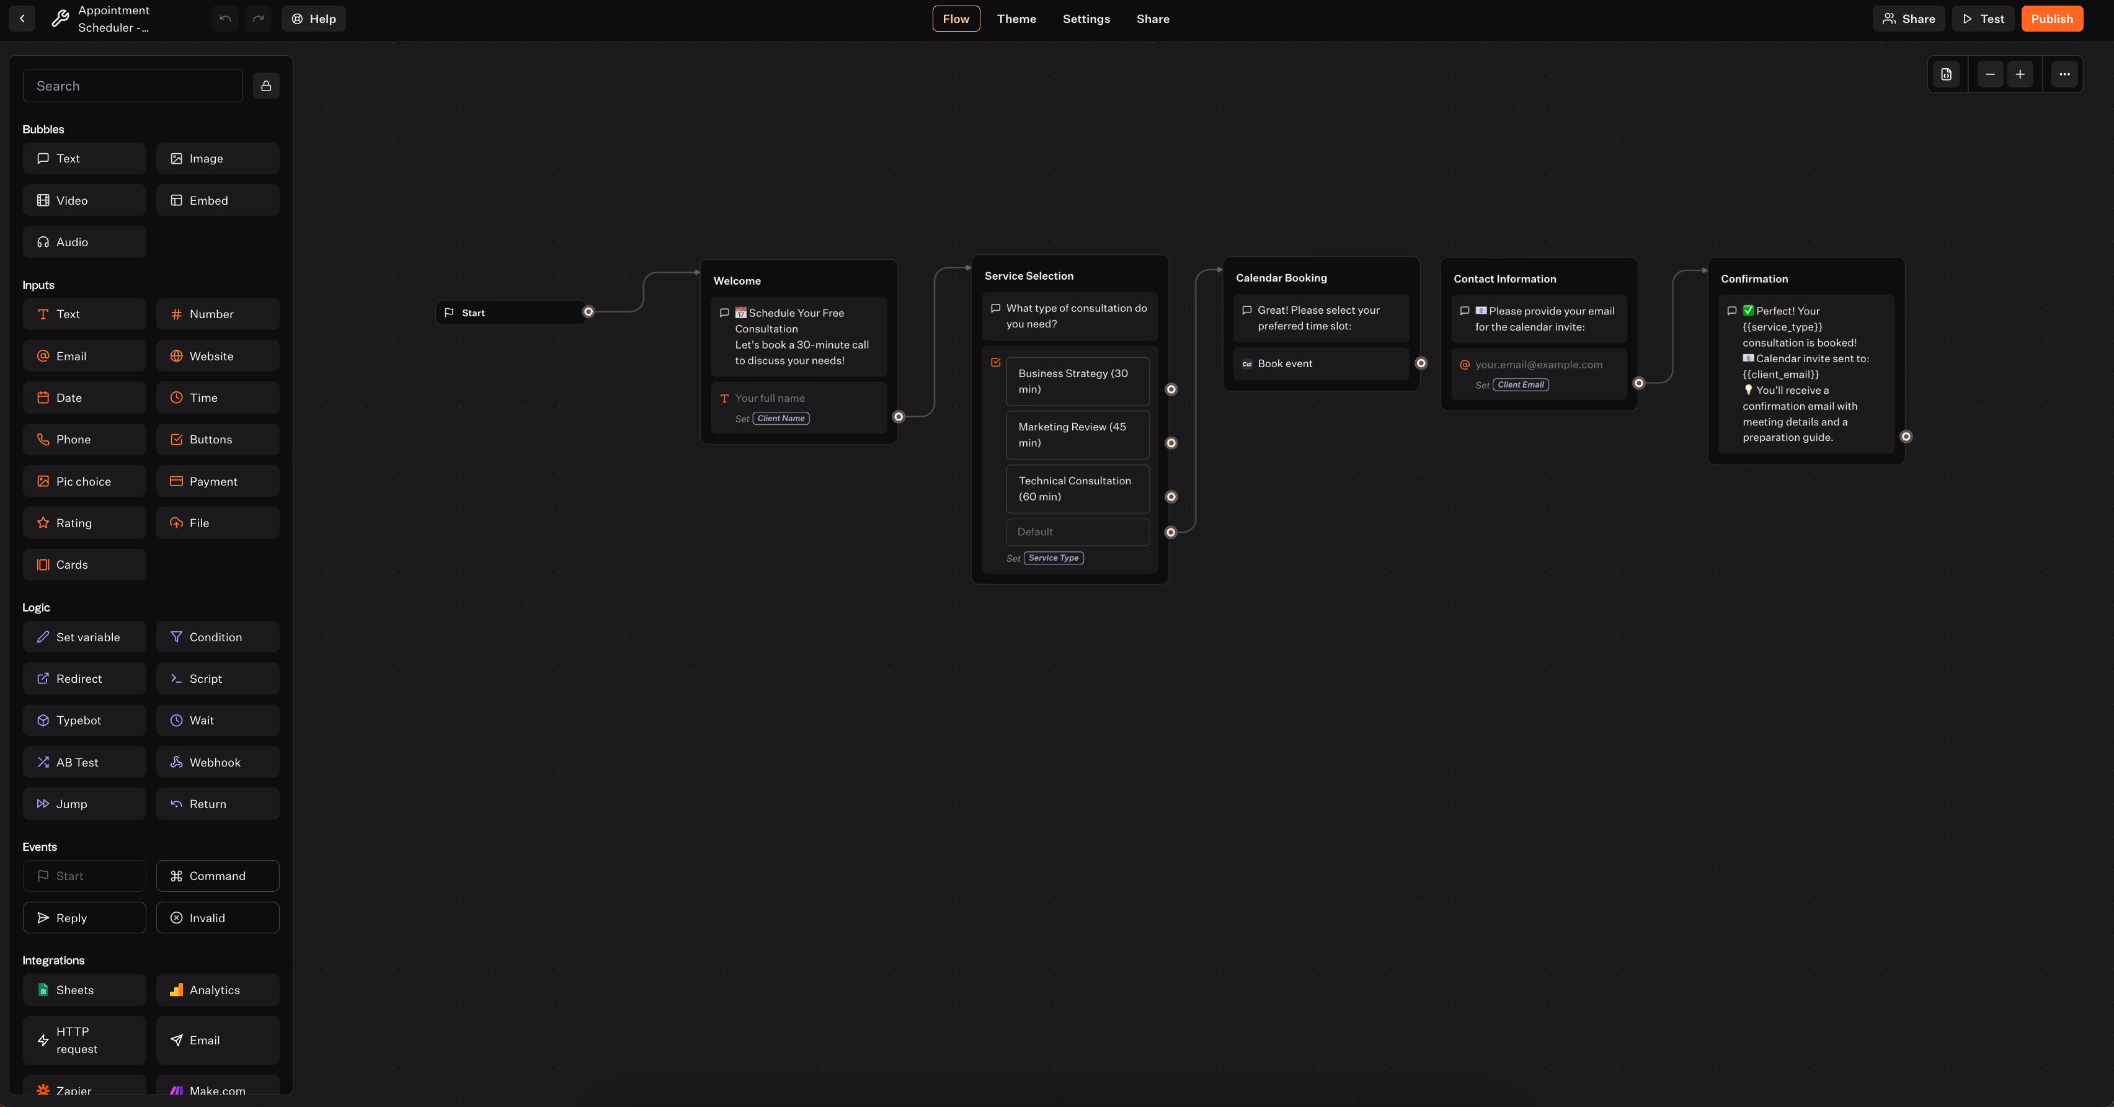Switch to the Theme tab

[1016, 19]
